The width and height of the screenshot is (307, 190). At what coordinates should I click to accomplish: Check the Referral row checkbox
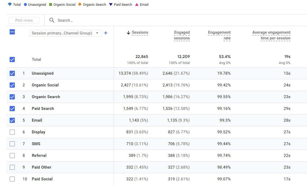click(12, 156)
